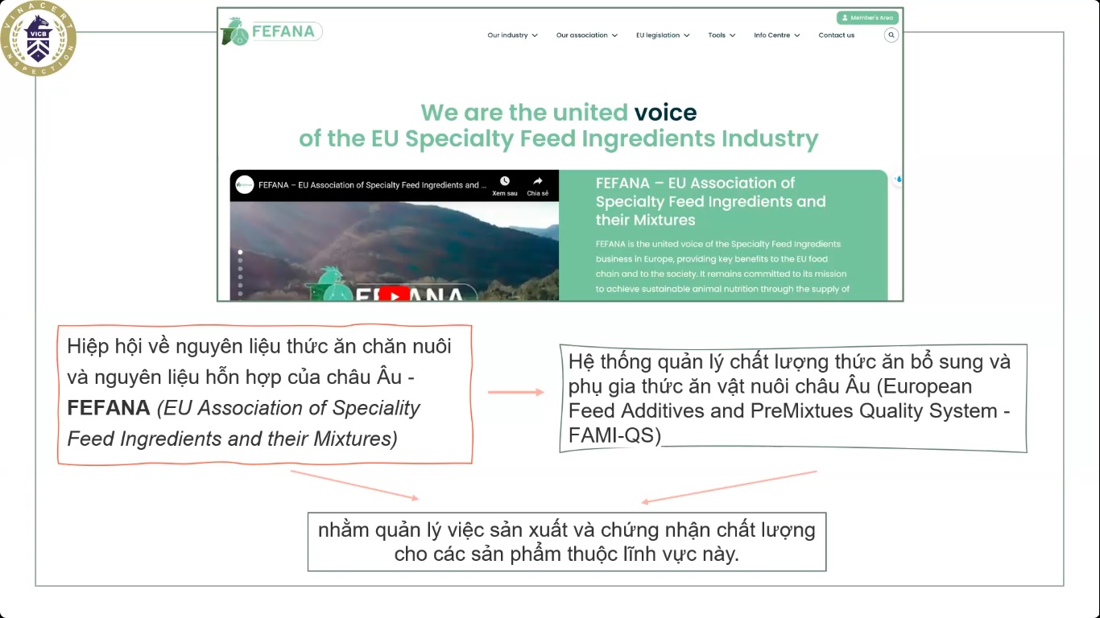Click the FAMI-QS description box

coord(793,398)
